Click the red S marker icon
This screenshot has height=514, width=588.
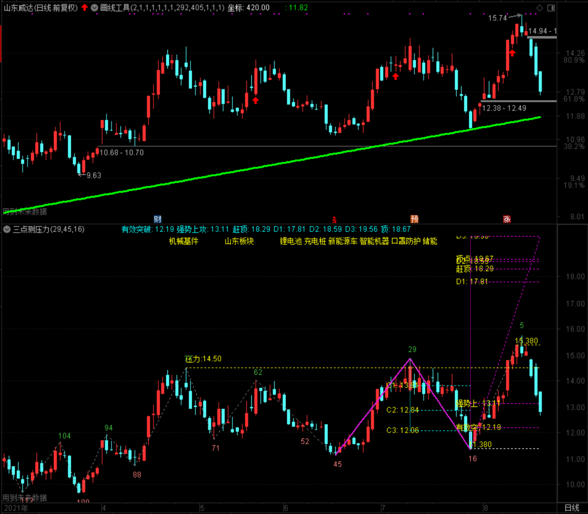(334, 220)
